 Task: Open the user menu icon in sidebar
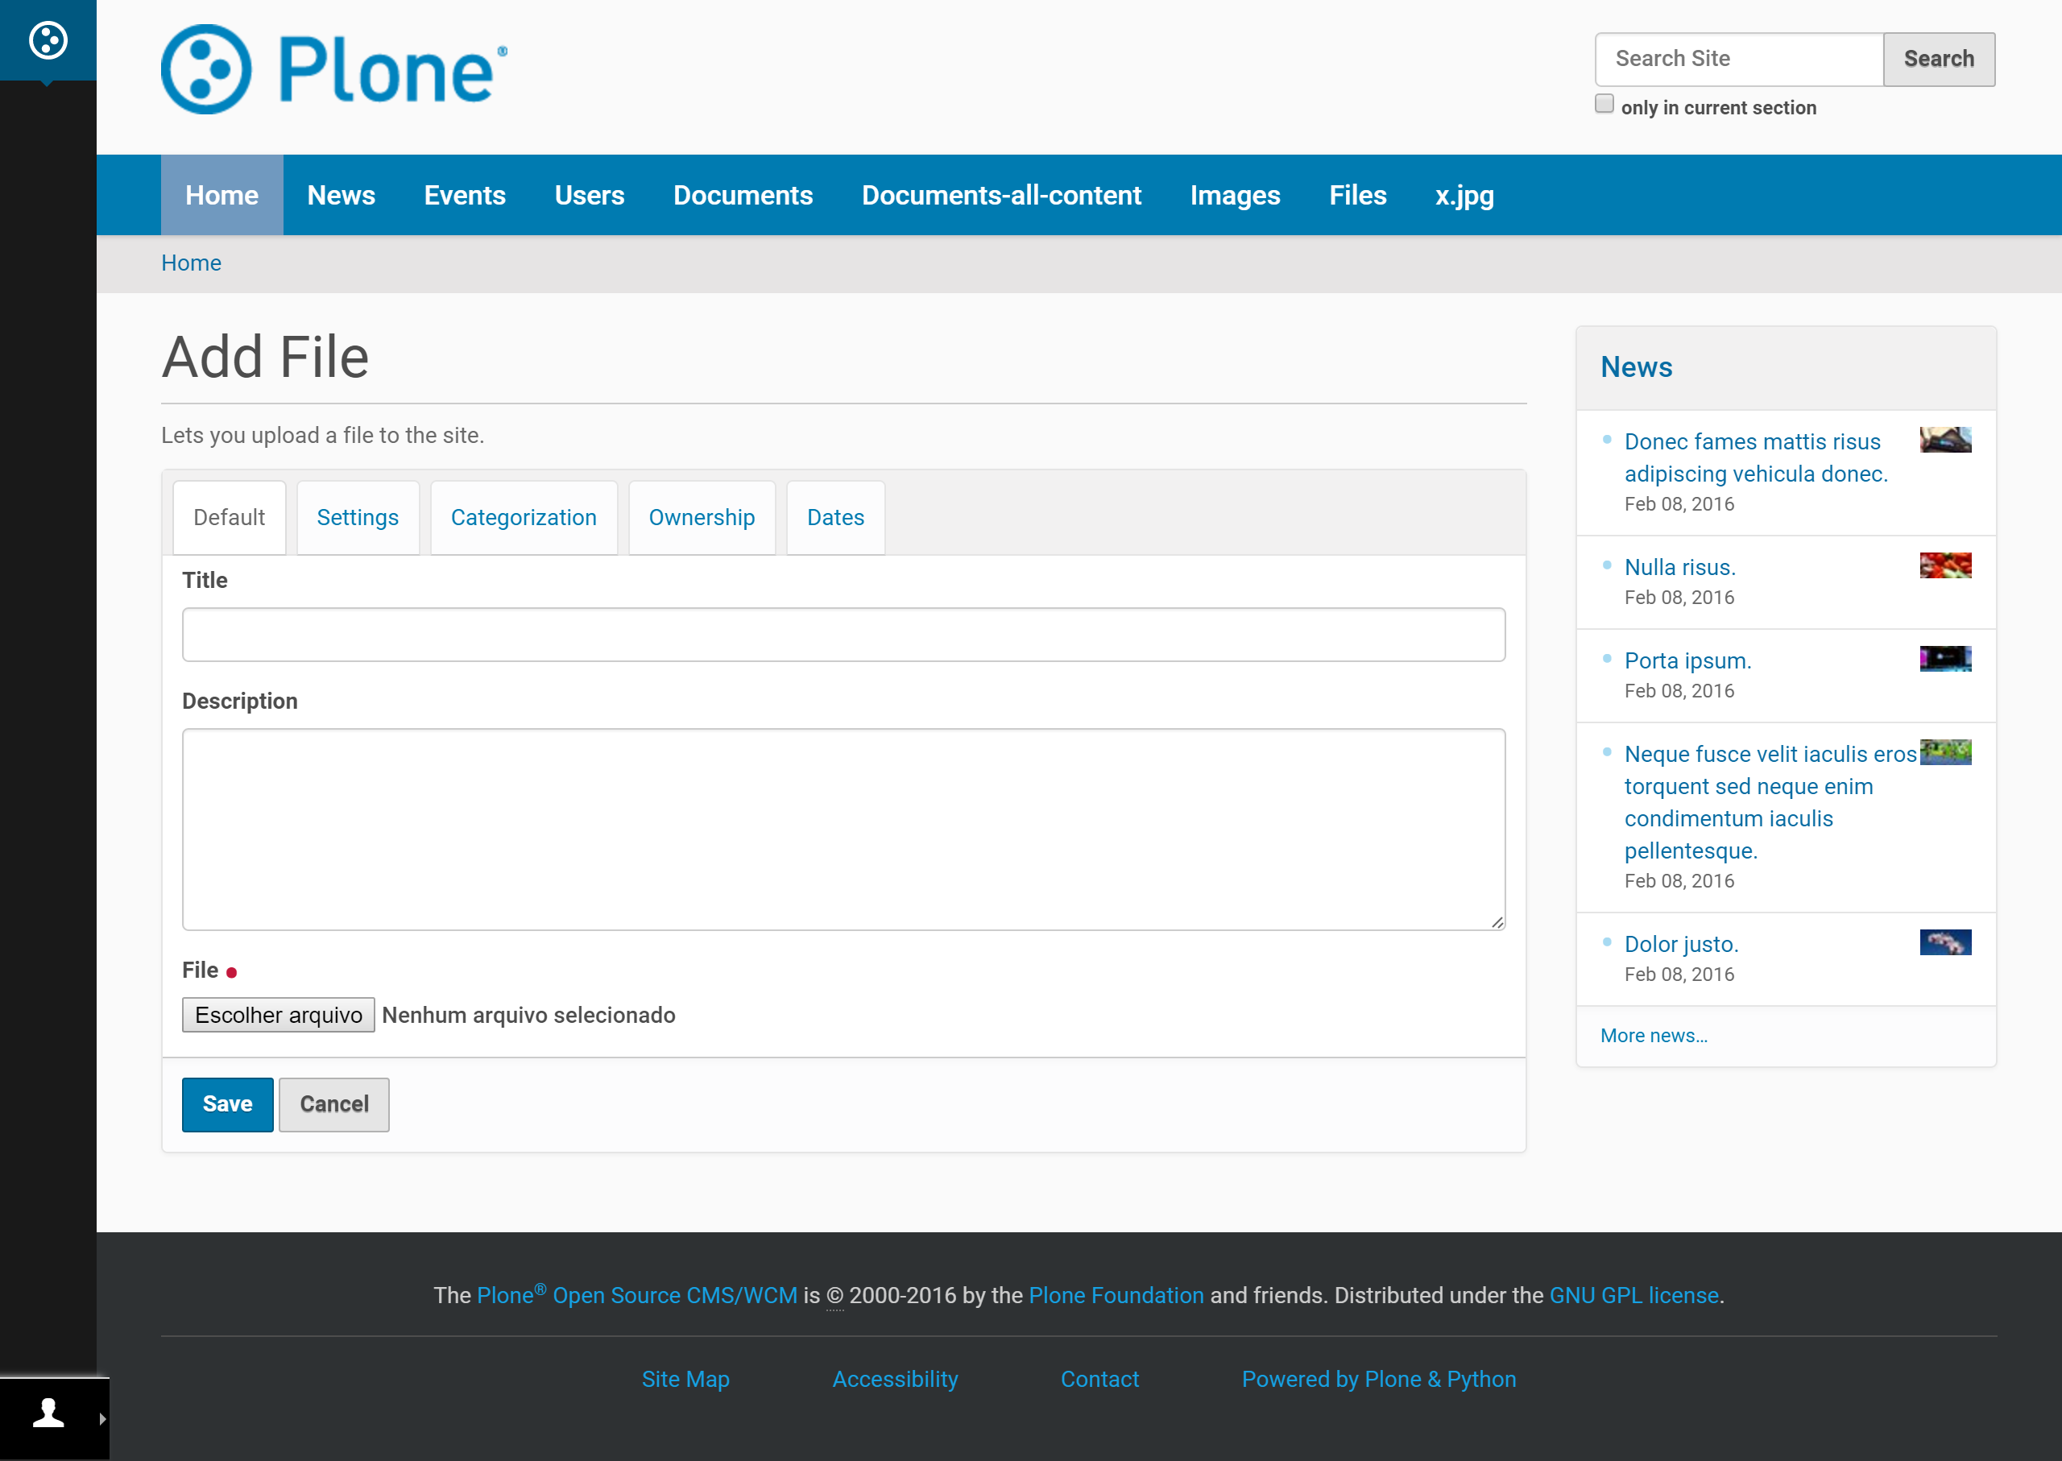(48, 1413)
